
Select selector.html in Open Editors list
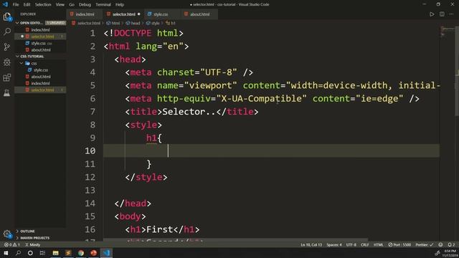tap(40, 37)
